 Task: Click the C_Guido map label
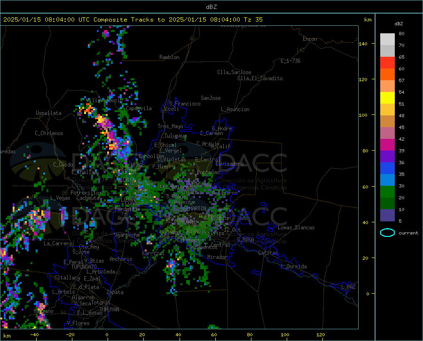[63, 165]
